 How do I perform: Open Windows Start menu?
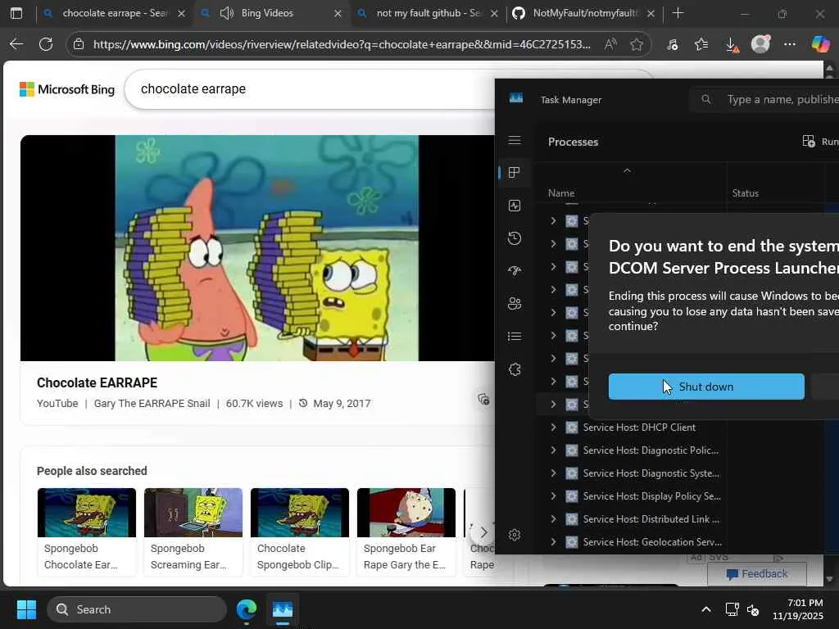pyautogui.click(x=26, y=609)
